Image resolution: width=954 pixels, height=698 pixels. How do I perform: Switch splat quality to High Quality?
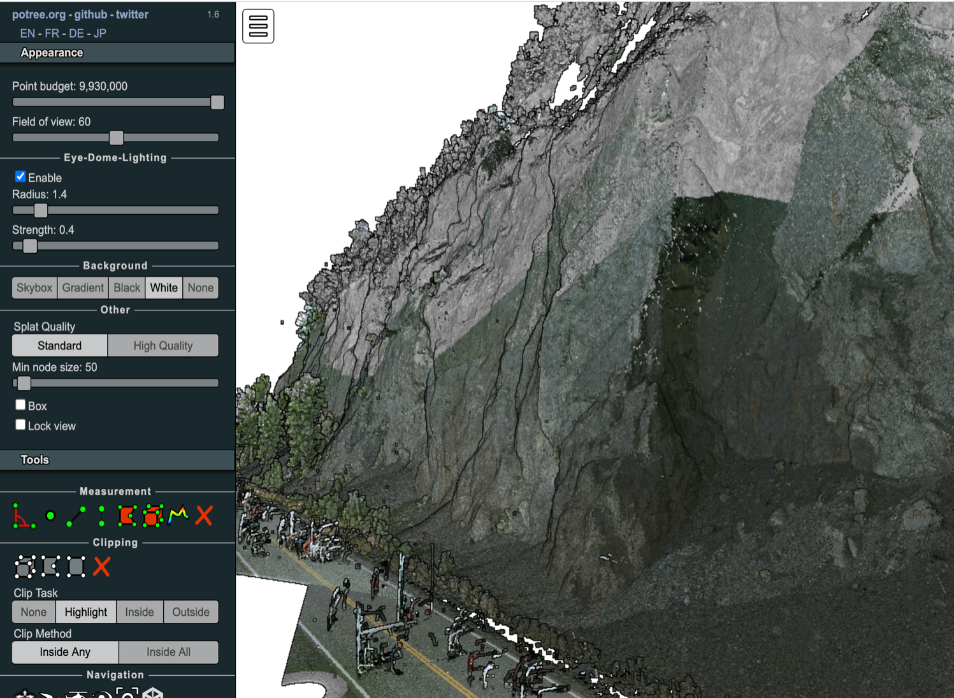tap(163, 345)
